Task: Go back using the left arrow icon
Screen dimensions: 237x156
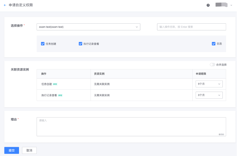Action: (x=5, y=5)
